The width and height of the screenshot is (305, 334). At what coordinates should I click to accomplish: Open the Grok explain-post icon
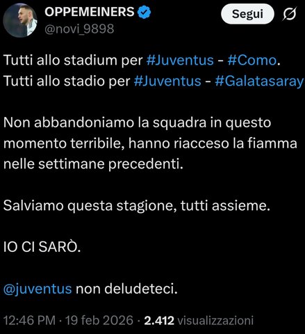coord(290,14)
